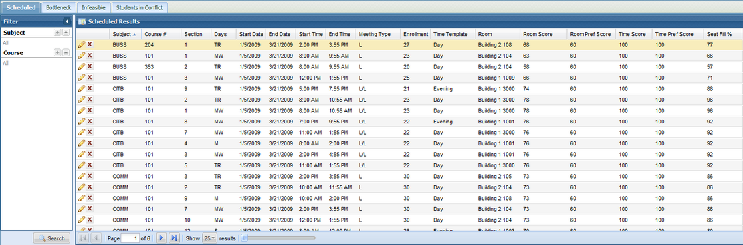Add a Course filter with the plus icon
The image size is (743, 245).
click(57, 52)
